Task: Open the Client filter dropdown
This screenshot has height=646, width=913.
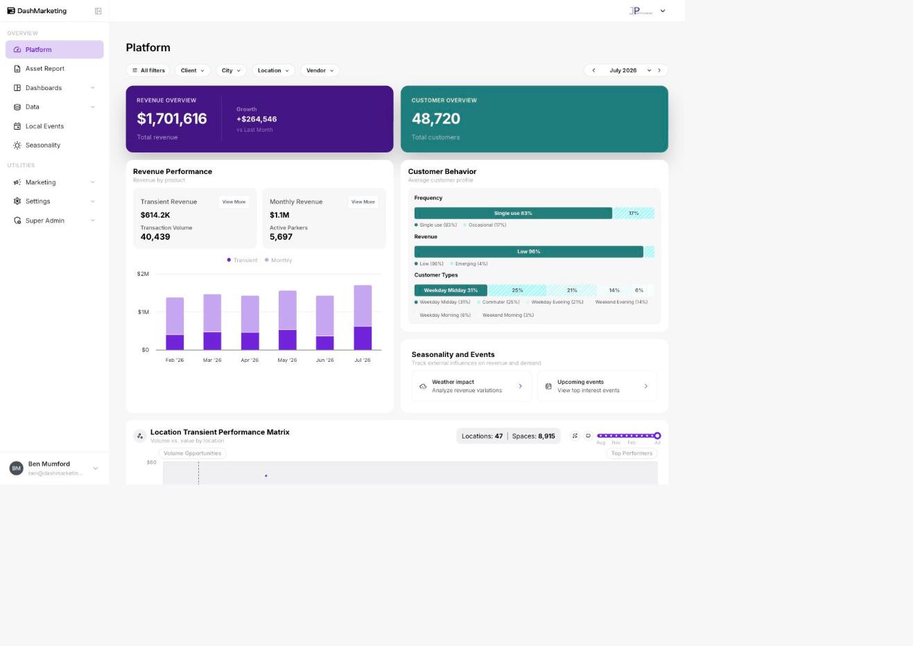Action: (x=193, y=70)
